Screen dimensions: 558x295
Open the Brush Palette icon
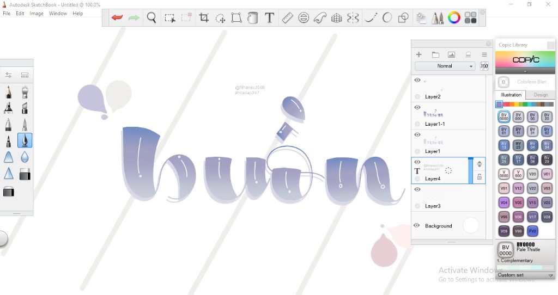click(438, 18)
